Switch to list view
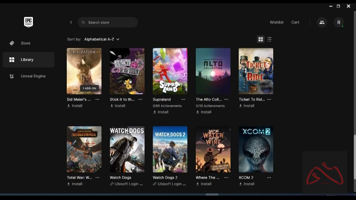 (269, 39)
